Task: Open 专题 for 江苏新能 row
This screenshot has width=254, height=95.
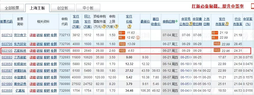Action: 54,57
